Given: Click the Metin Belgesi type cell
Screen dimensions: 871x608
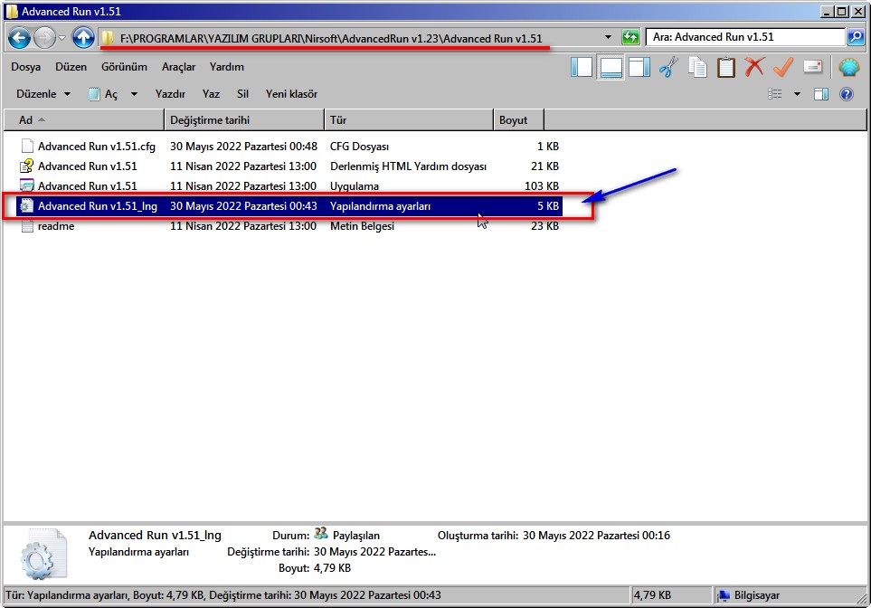Looking at the screenshot, I should coord(362,226).
